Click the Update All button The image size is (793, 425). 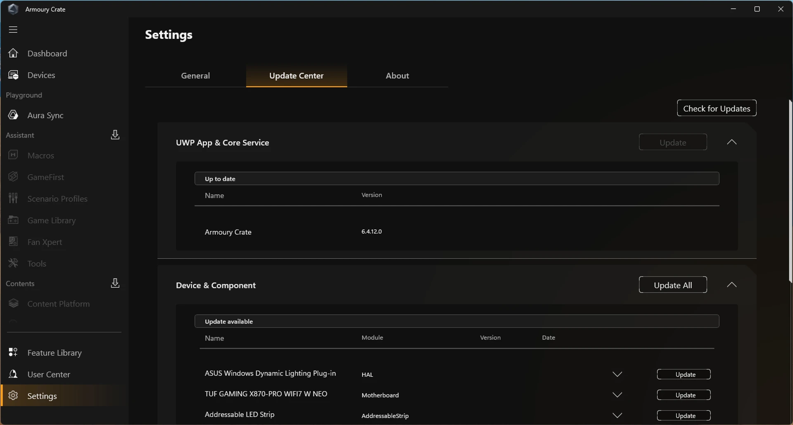point(673,285)
